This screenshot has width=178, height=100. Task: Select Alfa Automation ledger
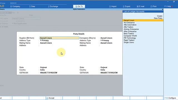click(x=130, y=25)
